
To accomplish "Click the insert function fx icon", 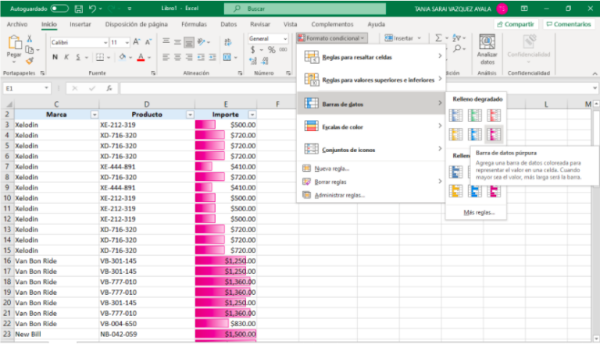I will click(x=109, y=88).
